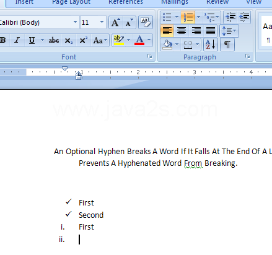Image resolution: width=272 pixels, height=255 pixels.
Task: Select Justify alignment
Action: point(211,31)
